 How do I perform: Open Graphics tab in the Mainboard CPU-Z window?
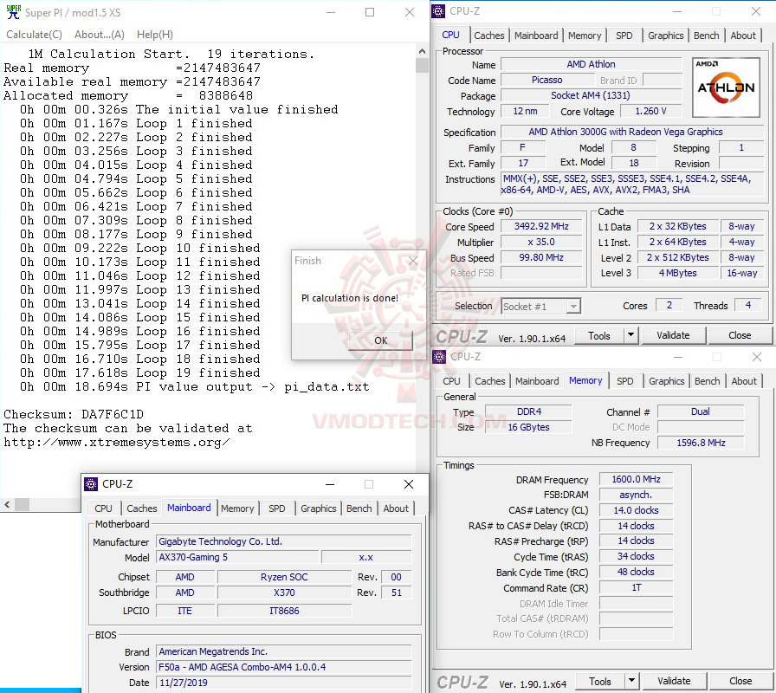(x=318, y=508)
